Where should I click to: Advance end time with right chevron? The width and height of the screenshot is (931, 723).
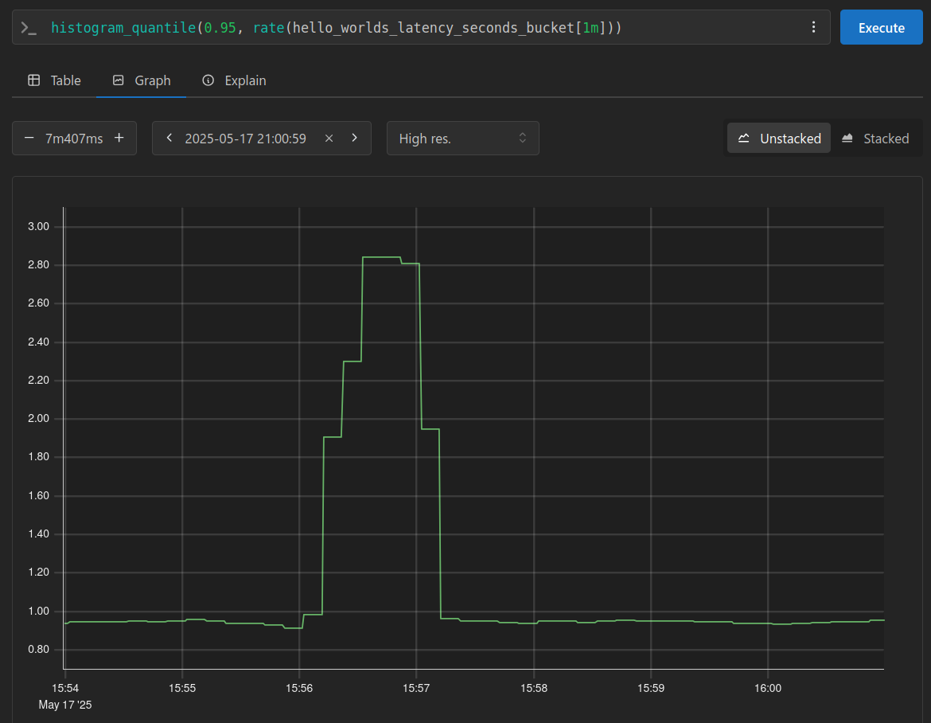pyautogui.click(x=354, y=138)
